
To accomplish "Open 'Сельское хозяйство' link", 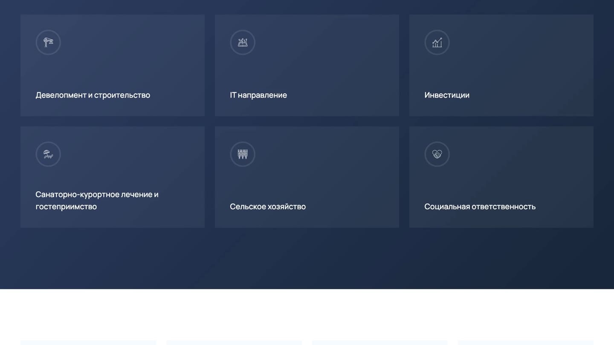I will pos(268,207).
